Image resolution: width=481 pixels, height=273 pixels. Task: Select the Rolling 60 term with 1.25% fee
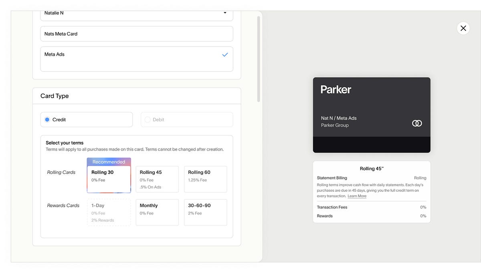(206, 179)
